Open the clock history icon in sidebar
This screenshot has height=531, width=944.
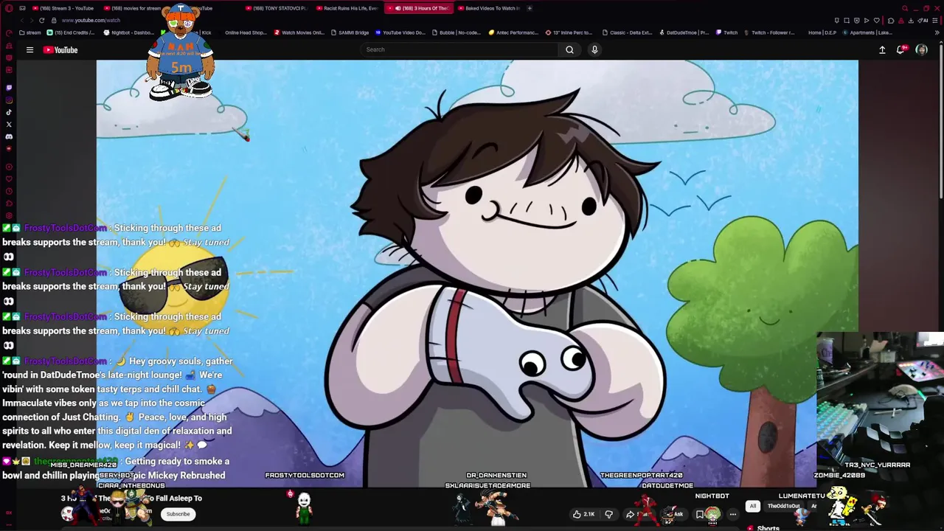click(9, 191)
